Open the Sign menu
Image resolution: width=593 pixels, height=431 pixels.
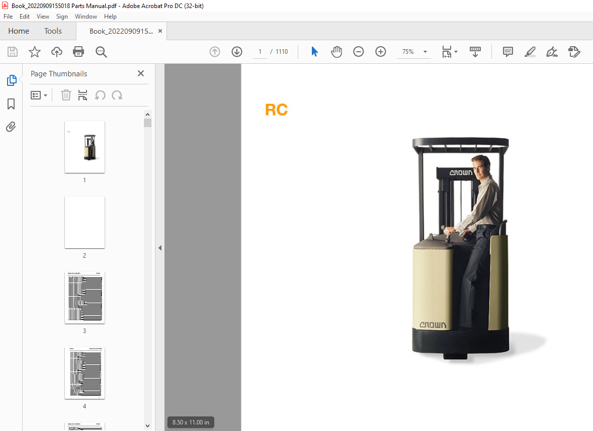pos(62,17)
